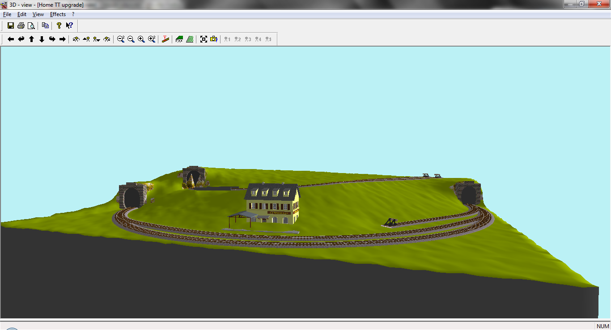
Task: Click the plain zoom in magnifier
Action: 141,39
